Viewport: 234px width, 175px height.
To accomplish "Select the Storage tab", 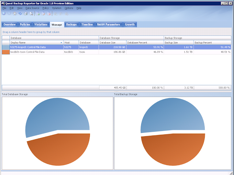I will coord(57,25).
